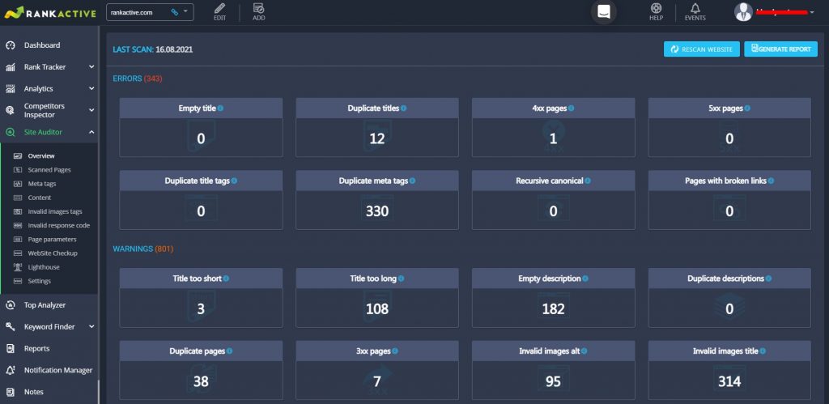
Task: Expand Competitors Inspector submenu chevron
Action: point(91,111)
